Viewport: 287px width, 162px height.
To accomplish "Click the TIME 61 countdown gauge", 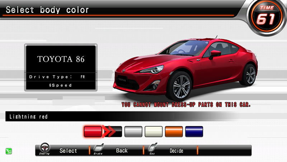I will tap(266, 16).
